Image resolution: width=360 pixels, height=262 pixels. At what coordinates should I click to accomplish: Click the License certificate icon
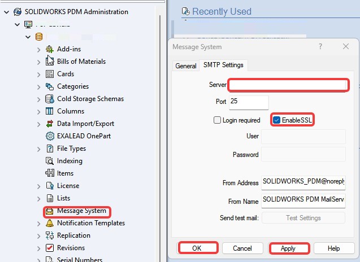[x=50, y=186]
